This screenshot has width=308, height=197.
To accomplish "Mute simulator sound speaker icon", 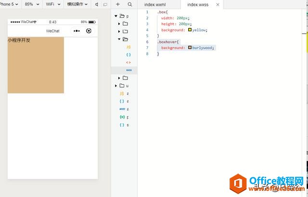I will (x=96, y=4).
